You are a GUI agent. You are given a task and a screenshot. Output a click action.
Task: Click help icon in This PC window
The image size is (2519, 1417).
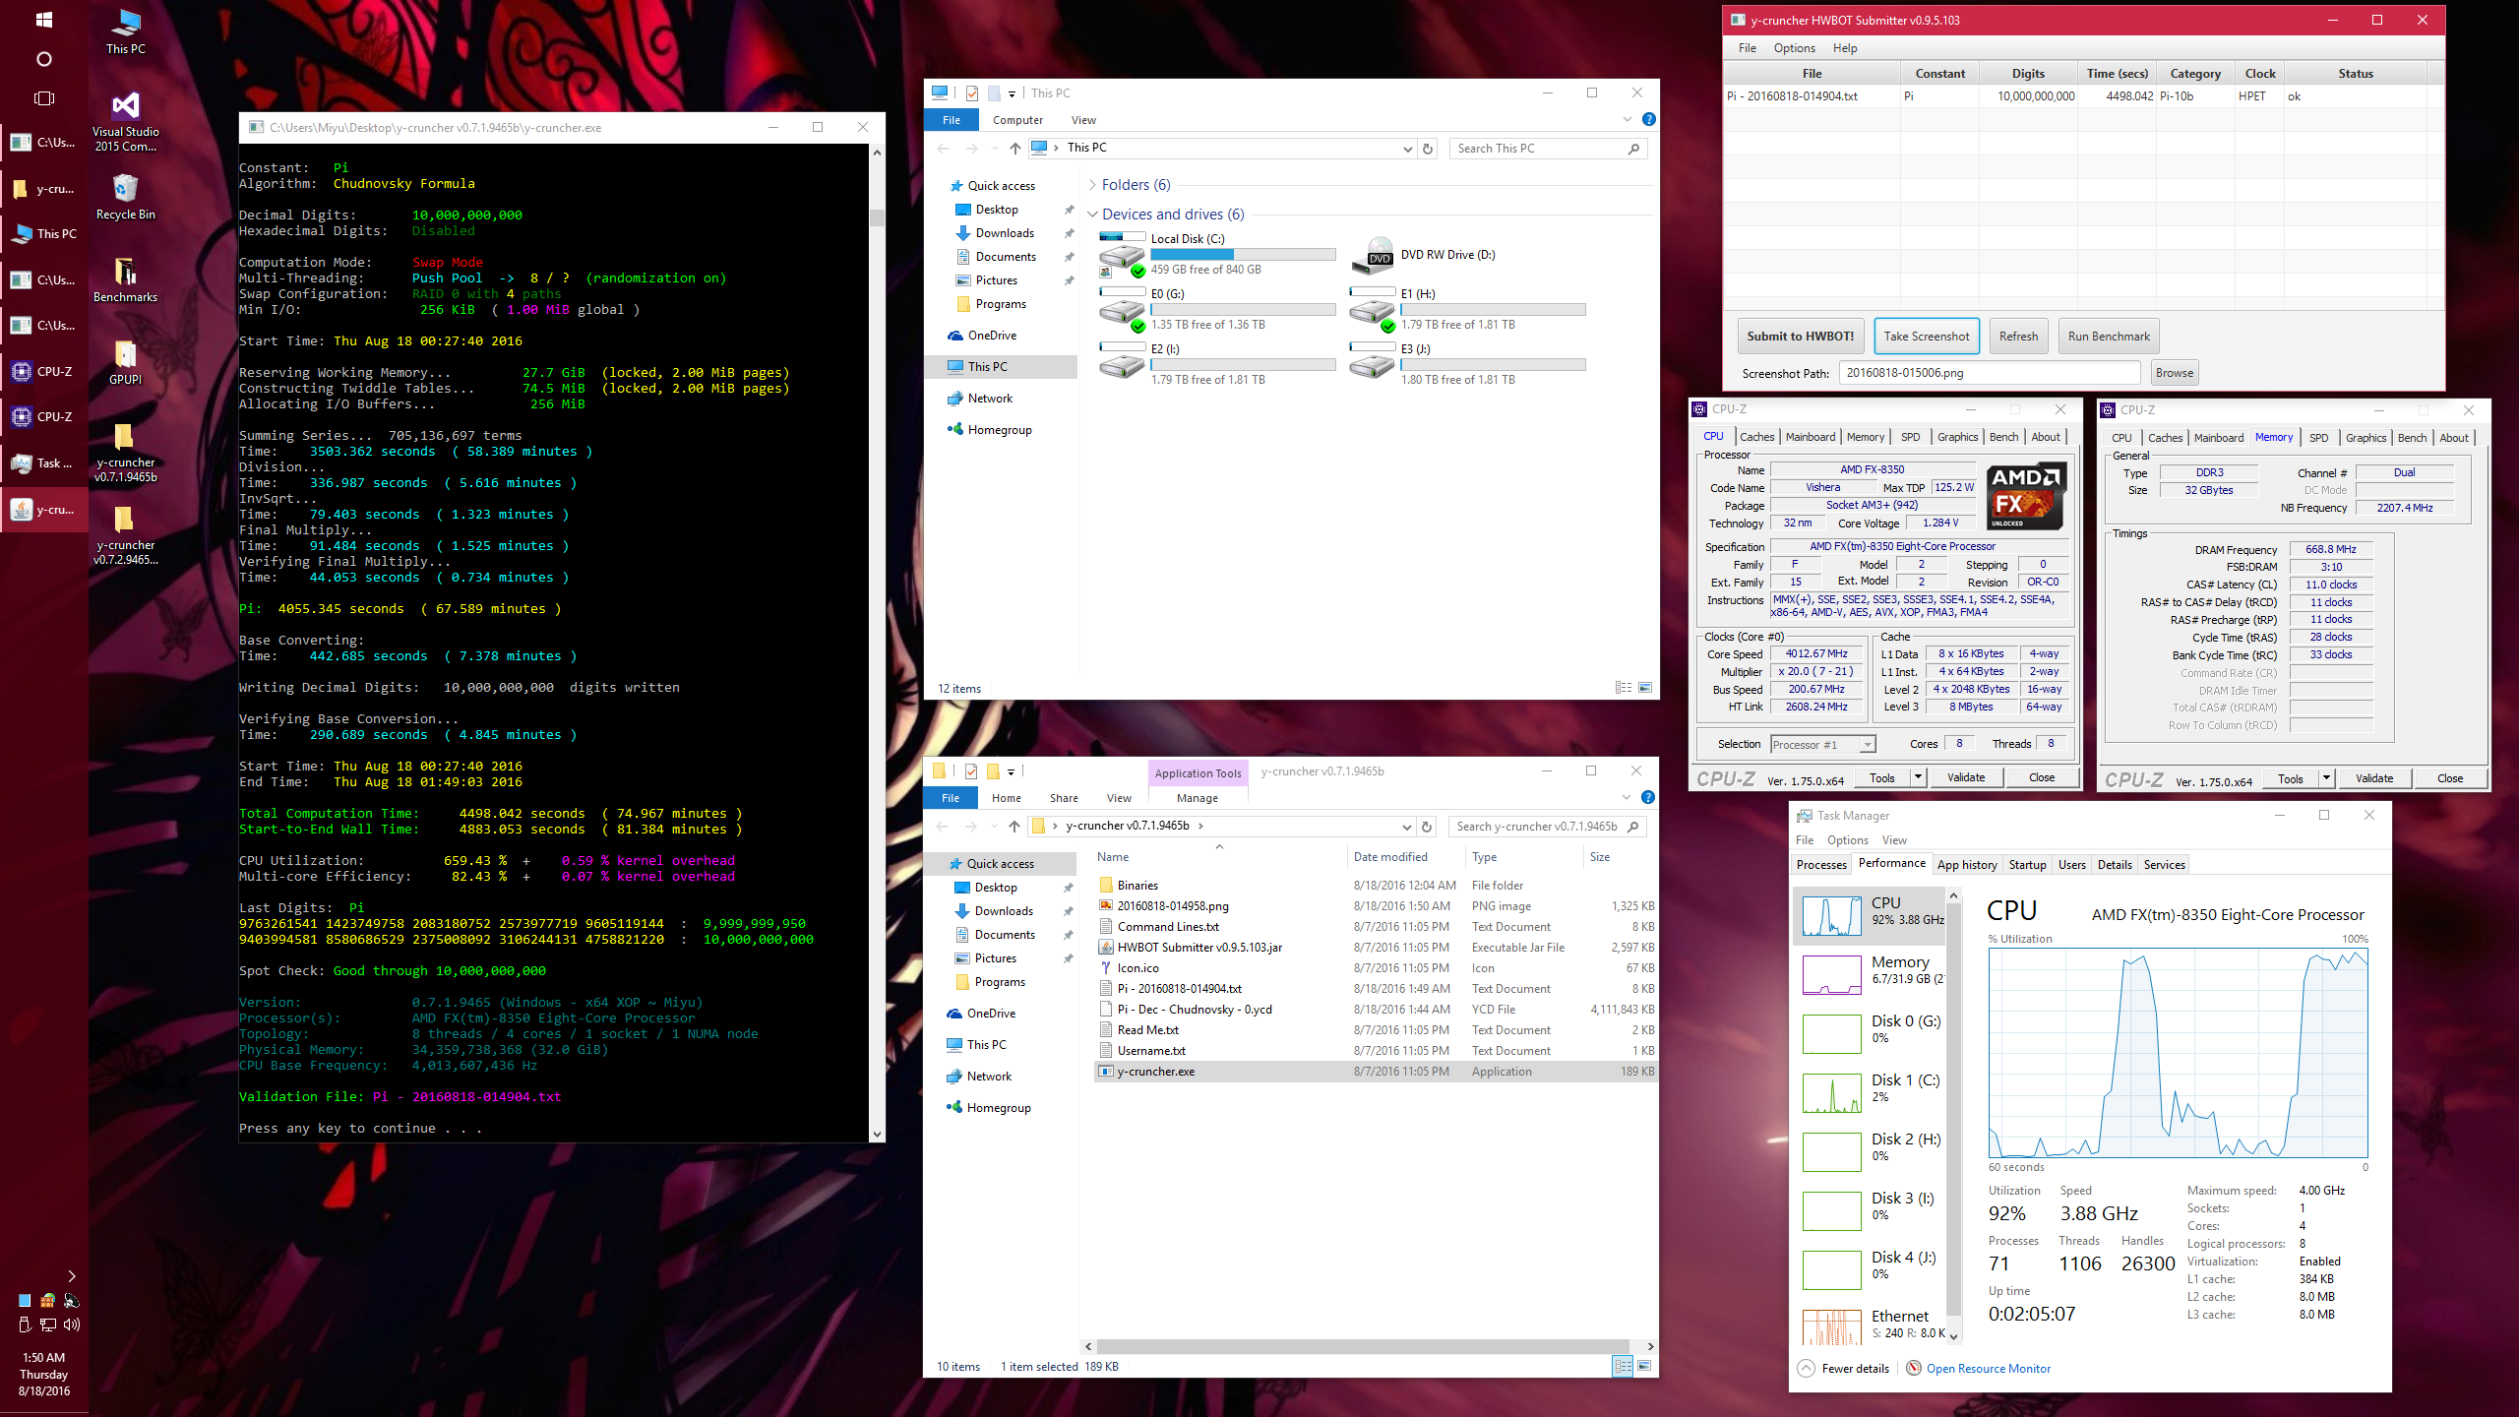1649,119
